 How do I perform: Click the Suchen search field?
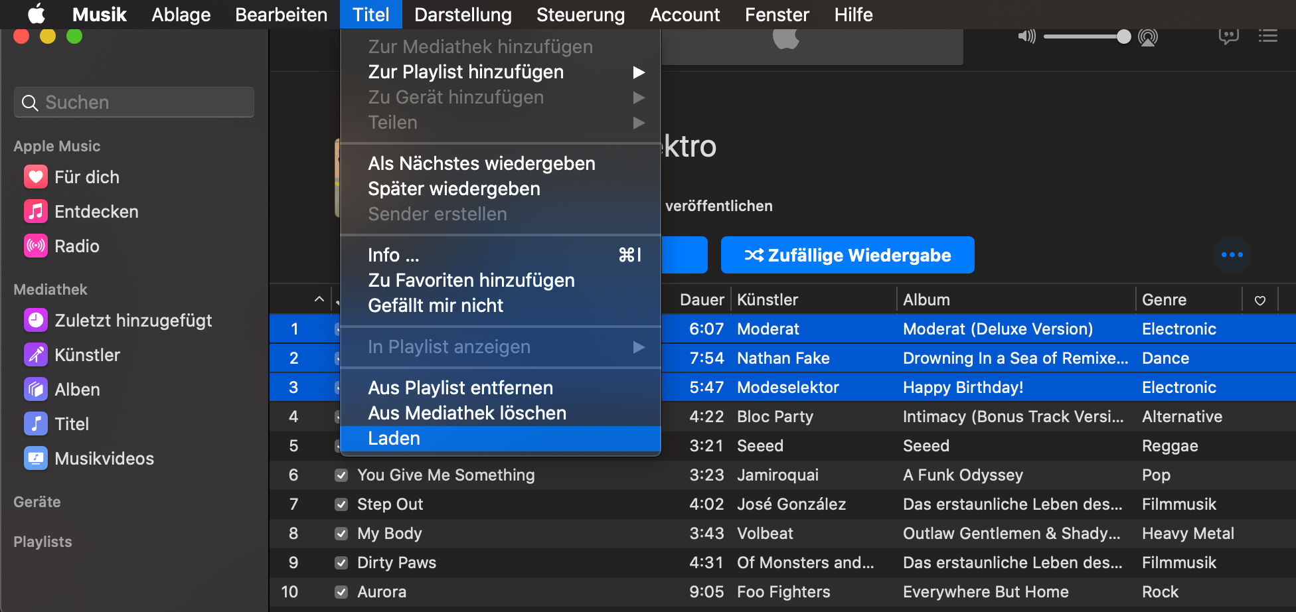pos(134,102)
